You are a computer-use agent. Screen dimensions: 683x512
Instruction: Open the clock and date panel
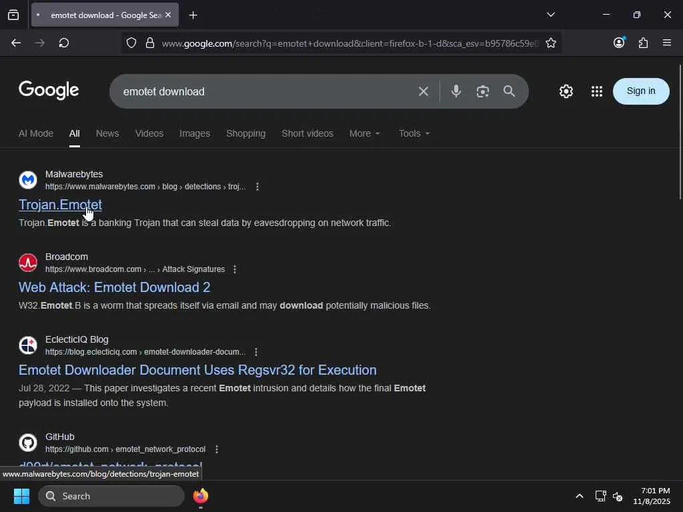pos(652,496)
